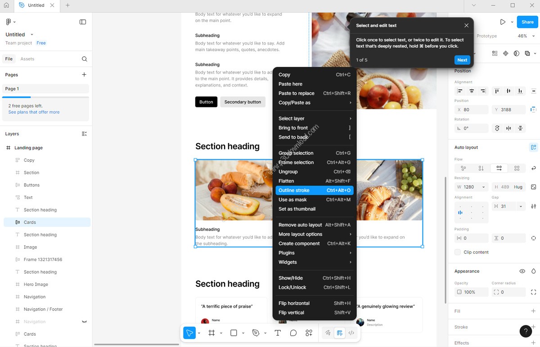
Task: Switch to Design mode
Action: [340, 333]
